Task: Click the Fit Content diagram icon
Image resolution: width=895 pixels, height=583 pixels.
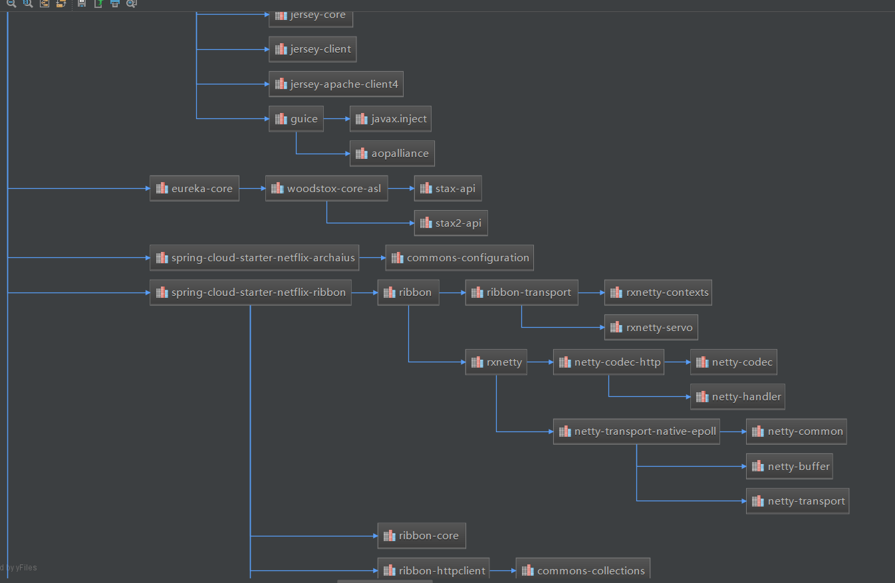Action: pyautogui.click(x=44, y=4)
